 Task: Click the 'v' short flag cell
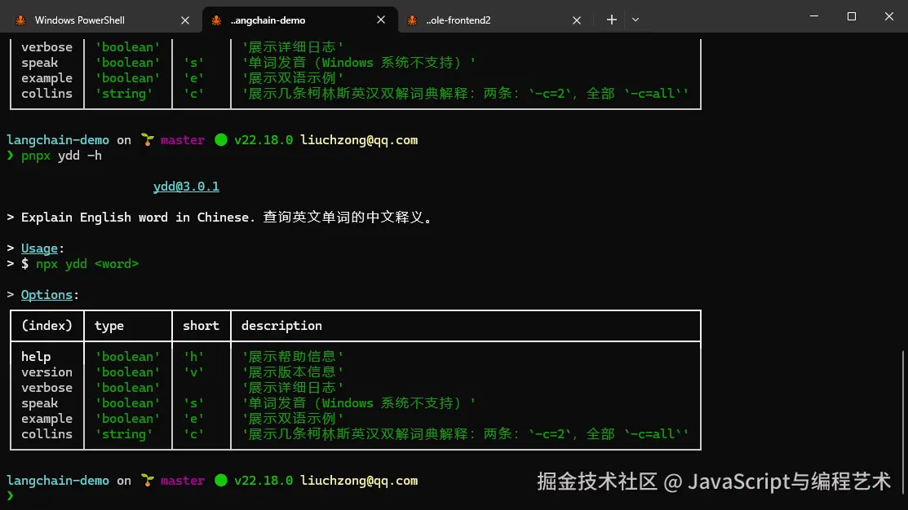click(193, 372)
